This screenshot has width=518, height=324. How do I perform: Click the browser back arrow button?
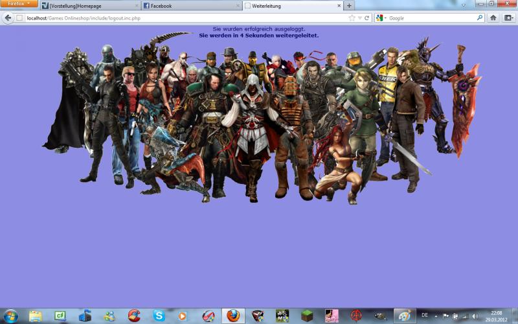8,18
